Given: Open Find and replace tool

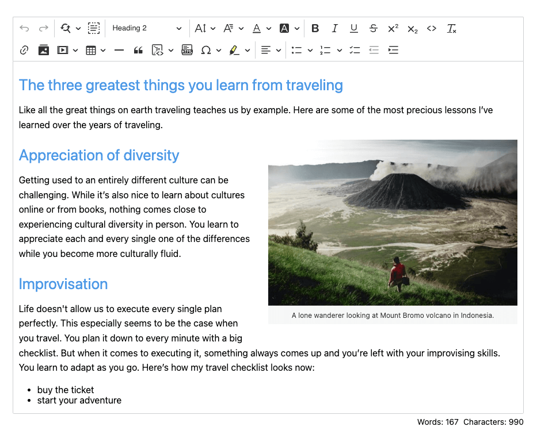Looking at the screenshot, I should coord(66,28).
